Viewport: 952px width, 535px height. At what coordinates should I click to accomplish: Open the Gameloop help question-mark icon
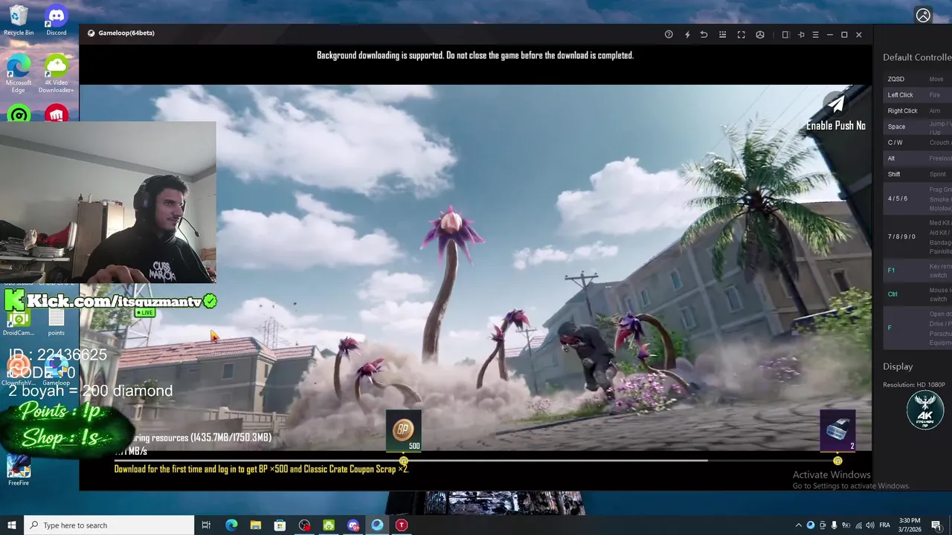click(669, 34)
